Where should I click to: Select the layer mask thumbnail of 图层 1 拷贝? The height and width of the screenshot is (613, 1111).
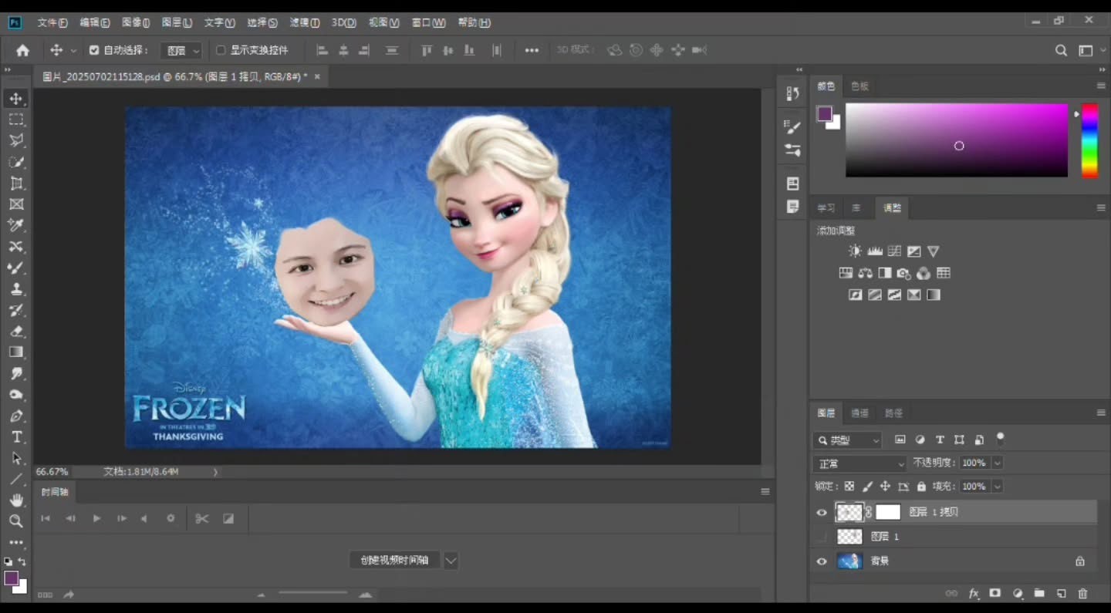tap(888, 512)
